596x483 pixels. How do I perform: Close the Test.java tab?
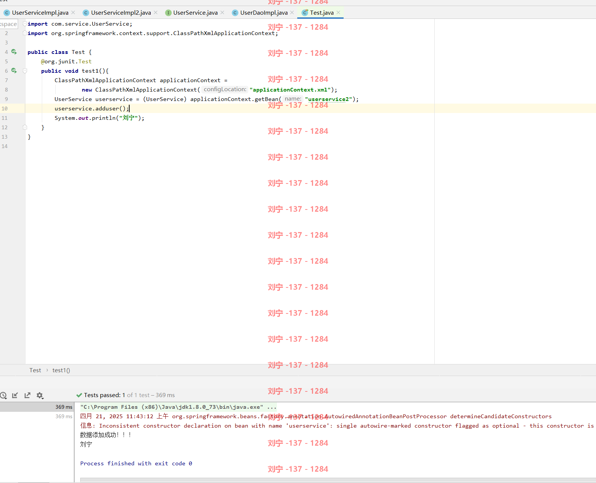[x=338, y=12]
